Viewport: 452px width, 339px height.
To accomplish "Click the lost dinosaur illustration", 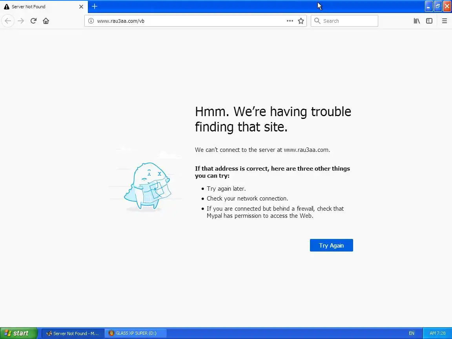I will 148,186.
